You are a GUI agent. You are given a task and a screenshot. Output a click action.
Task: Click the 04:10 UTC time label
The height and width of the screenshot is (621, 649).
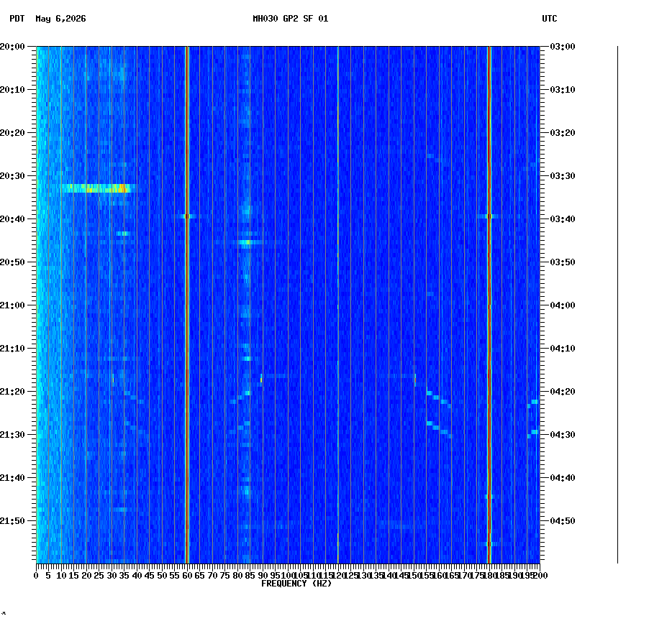[x=563, y=348]
